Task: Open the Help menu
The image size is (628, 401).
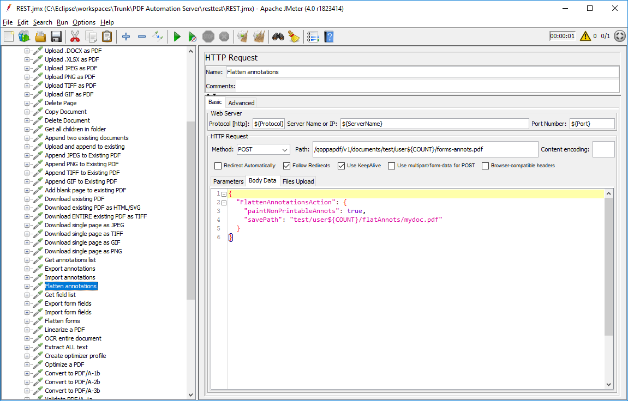Action: (x=107, y=22)
